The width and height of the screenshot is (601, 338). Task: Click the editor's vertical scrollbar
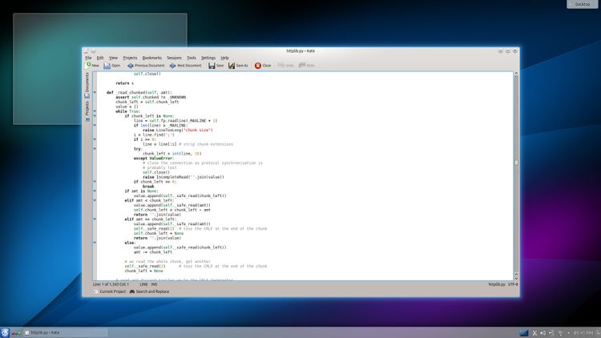pos(516,162)
